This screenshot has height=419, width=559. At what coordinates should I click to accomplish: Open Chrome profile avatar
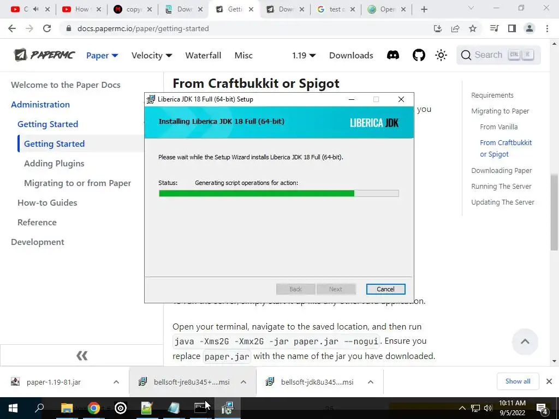pyautogui.click(x=530, y=28)
